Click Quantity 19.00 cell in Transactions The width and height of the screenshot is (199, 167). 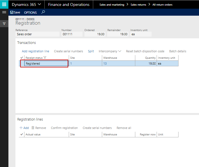click(x=146, y=63)
